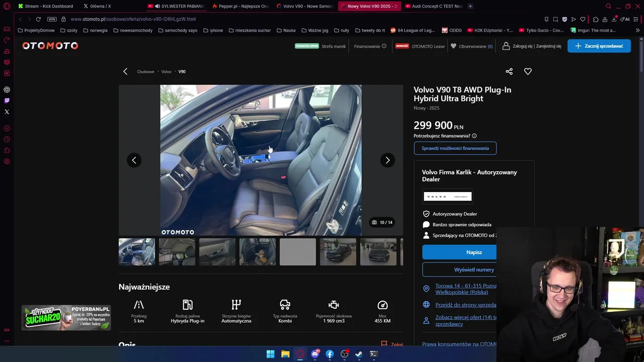Click financing info circle icon near price
Screen dimensions: 644x362
[x=474, y=136]
